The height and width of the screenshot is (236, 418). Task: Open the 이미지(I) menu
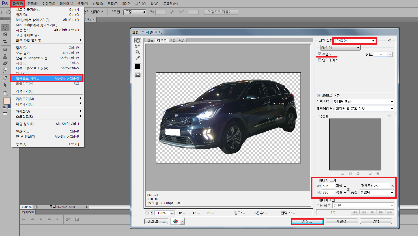point(49,4)
